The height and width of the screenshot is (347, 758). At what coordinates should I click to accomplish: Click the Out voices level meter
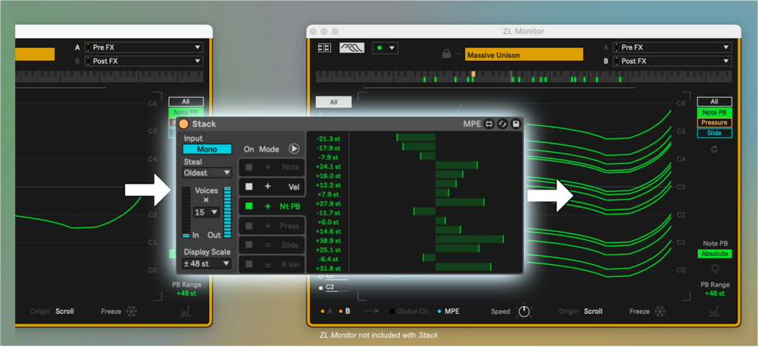pos(227,212)
